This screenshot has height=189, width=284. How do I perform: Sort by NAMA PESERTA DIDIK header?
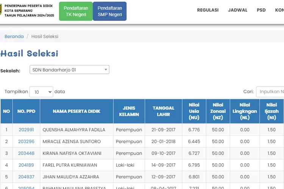(76, 111)
